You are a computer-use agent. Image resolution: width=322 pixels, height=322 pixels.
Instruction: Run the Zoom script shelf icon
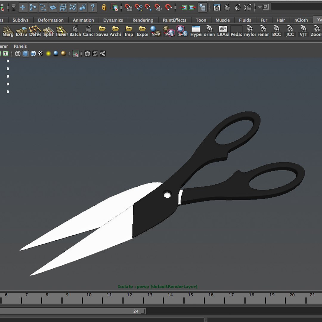click(x=316, y=31)
